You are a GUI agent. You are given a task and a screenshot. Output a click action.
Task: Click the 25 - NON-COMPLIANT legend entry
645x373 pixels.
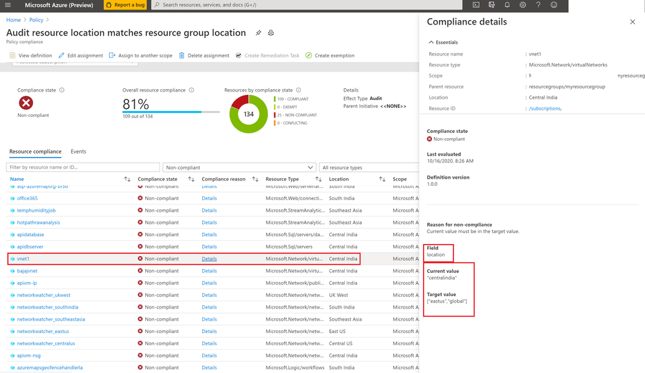[296, 115]
